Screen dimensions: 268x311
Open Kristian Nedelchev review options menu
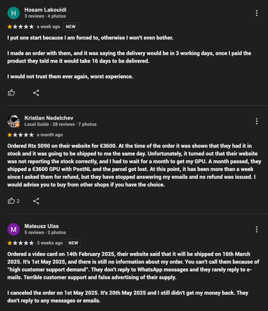pyautogui.click(x=257, y=121)
